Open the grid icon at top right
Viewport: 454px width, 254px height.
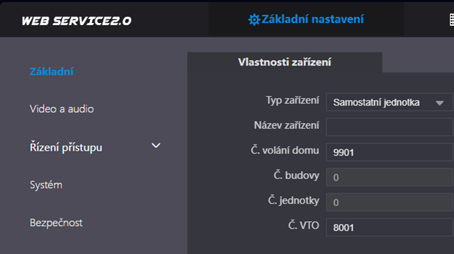(452, 20)
